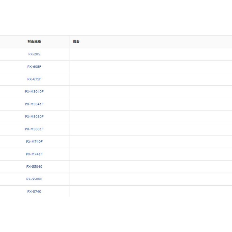Select the remarks cell for PX-M740F
Viewport: 232px width, 232px height.
coord(151,142)
